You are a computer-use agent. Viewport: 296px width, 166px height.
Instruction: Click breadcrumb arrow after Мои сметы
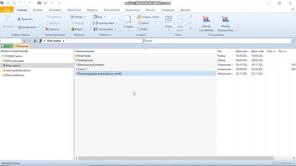[x=64, y=41]
